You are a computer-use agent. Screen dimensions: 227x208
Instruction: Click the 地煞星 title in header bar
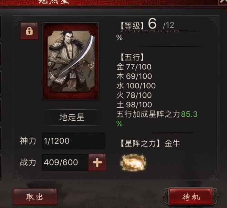53,1
